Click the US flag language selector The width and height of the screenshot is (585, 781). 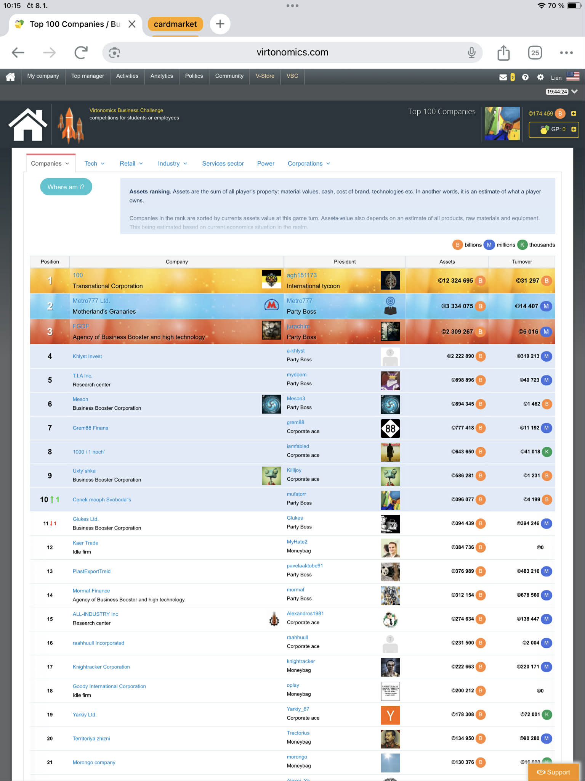point(572,77)
